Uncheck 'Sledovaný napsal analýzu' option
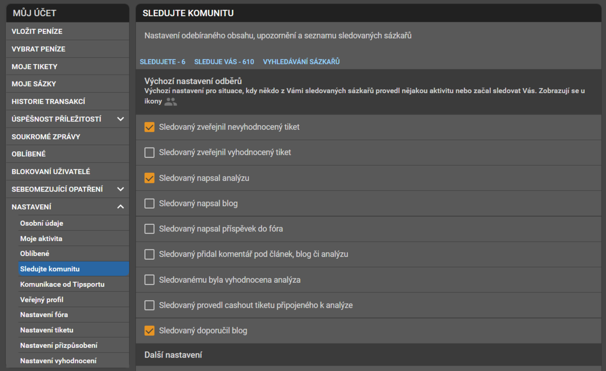606x371 pixels. coord(150,178)
